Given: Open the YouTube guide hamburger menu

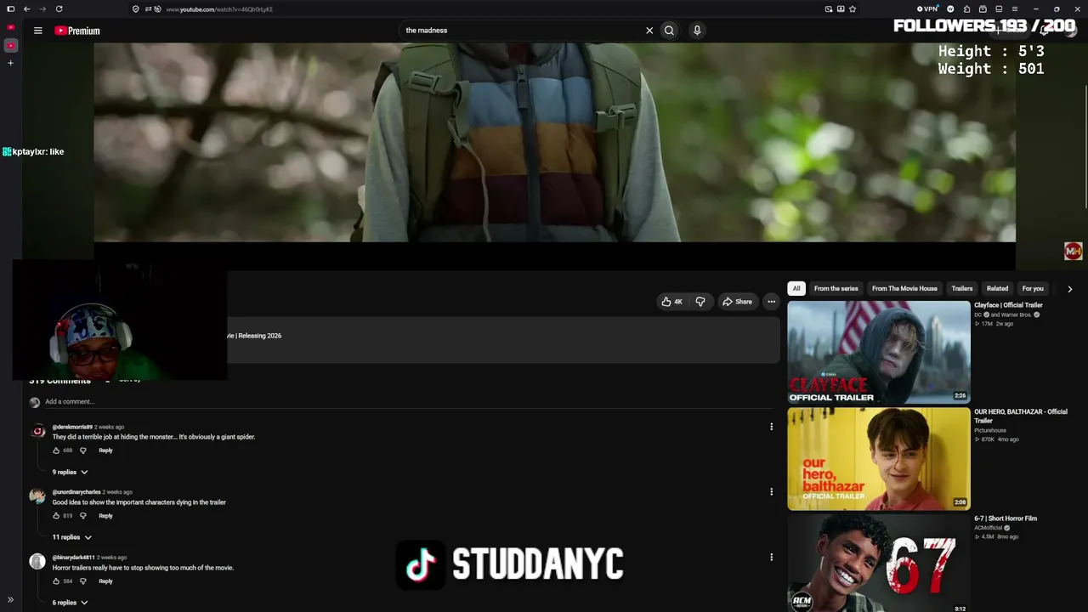Looking at the screenshot, I should tap(37, 31).
